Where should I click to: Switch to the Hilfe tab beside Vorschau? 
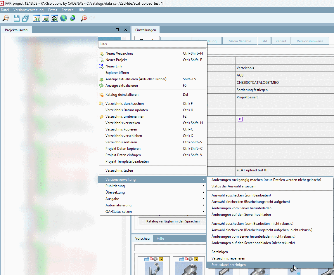[160, 239]
